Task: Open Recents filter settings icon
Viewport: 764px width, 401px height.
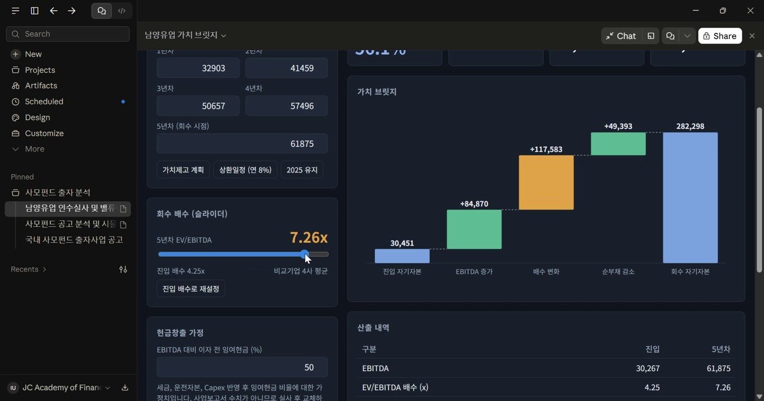Action: pyautogui.click(x=123, y=269)
